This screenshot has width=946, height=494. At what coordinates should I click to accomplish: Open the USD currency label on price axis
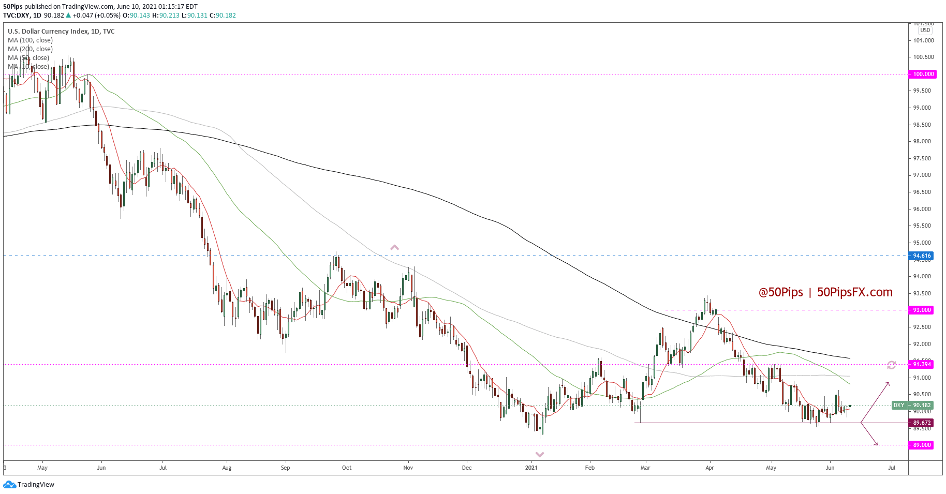[x=925, y=31]
